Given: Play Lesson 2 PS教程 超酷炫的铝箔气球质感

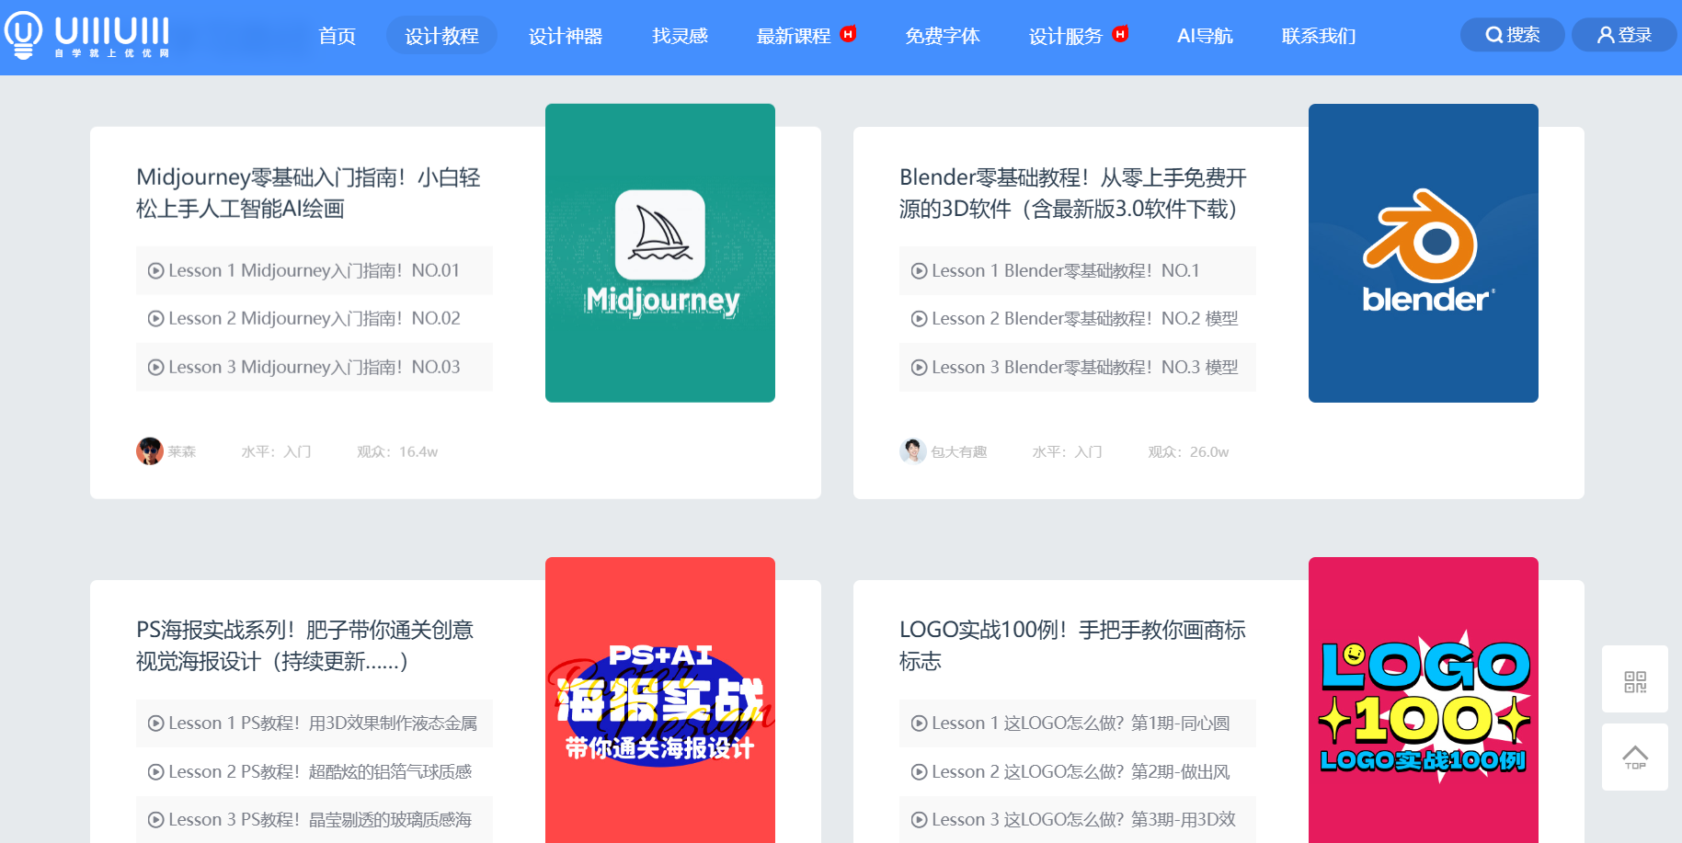Looking at the screenshot, I should 315,771.
